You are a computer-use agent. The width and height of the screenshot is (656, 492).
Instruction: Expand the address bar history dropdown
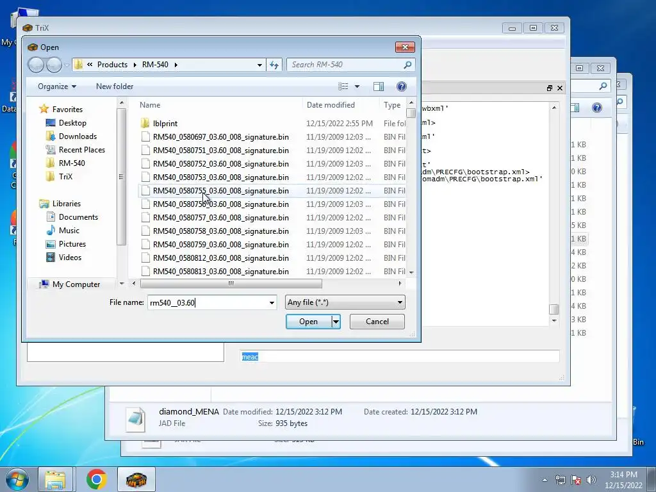point(259,65)
